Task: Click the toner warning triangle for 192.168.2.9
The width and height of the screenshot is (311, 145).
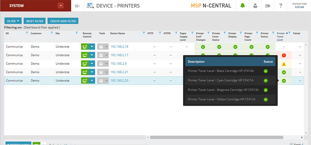Action: [x=284, y=64]
